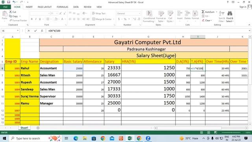Switch to the PAGE LAYOUT tab
Viewport: 252px width, 142px height.
44,7
